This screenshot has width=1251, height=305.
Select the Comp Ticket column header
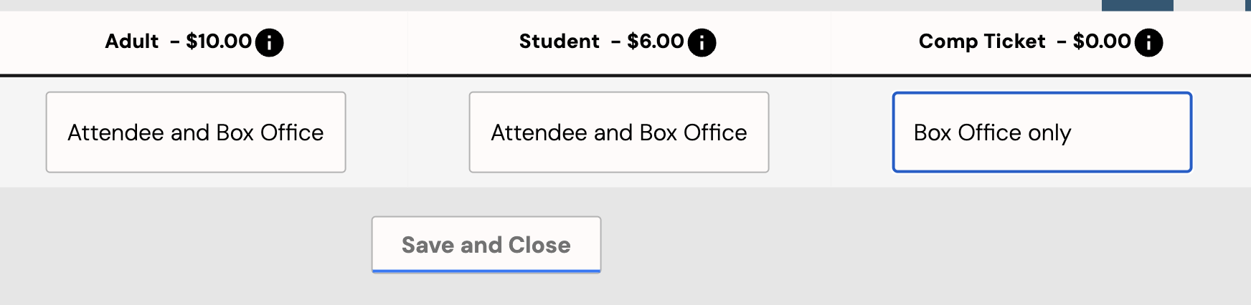point(1041,42)
